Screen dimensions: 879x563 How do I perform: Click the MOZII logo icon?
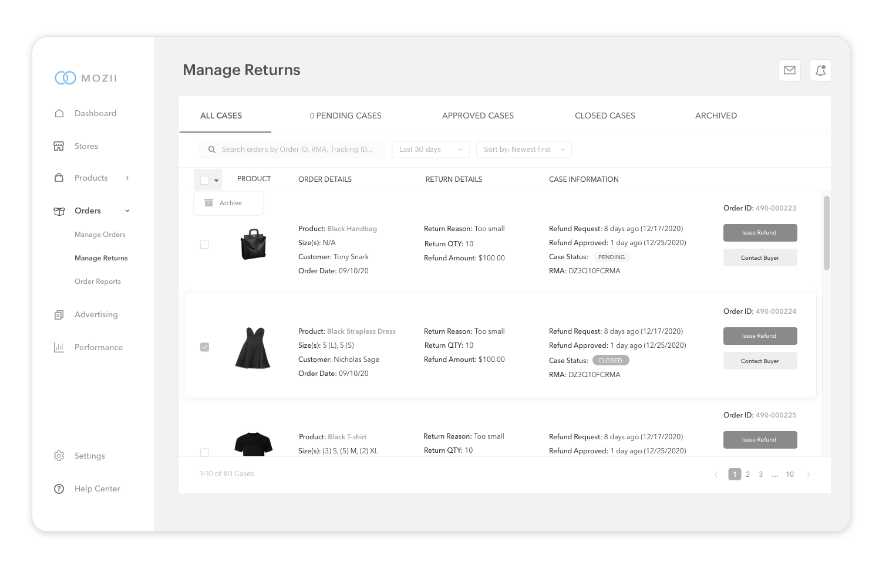click(65, 78)
